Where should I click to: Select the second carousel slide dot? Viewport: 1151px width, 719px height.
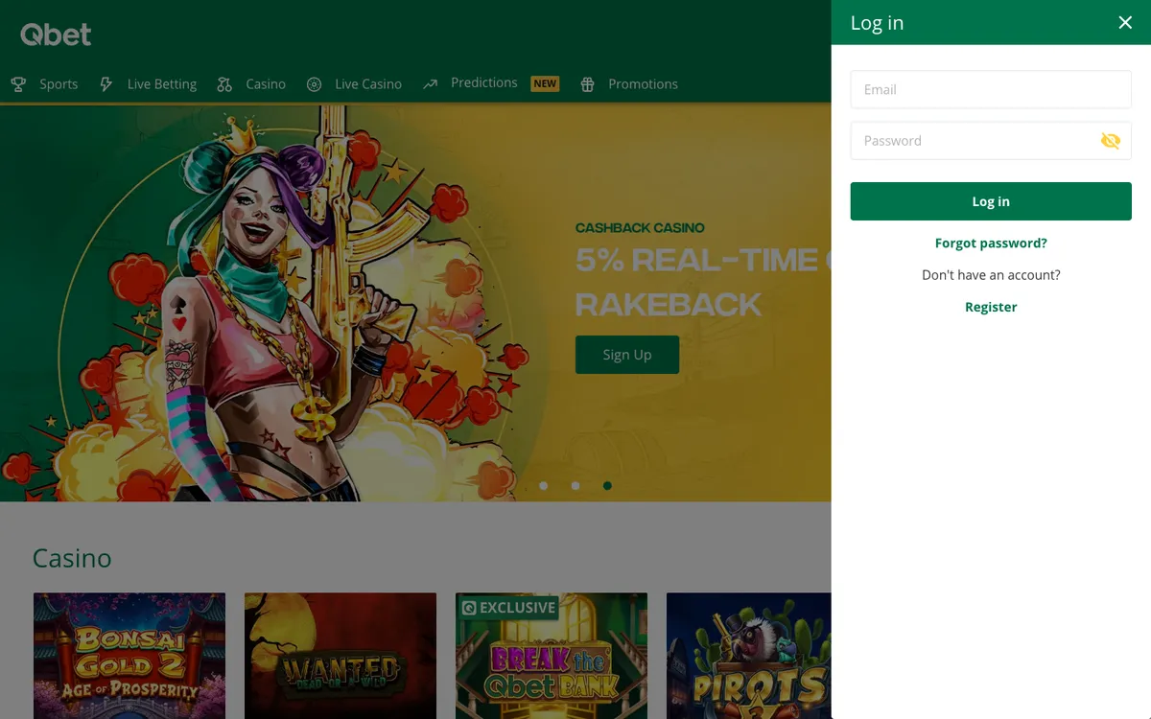click(575, 486)
